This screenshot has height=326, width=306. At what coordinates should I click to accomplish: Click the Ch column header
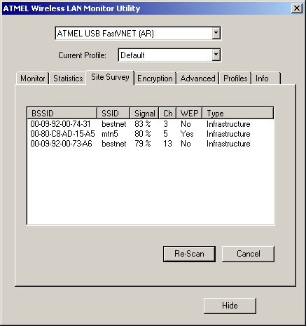[167, 114]
